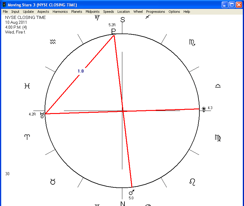Image resolution: width=244 pixels, height=206 pixels.
Task: Click the star position label 4.3
Action: pos(210,108)
